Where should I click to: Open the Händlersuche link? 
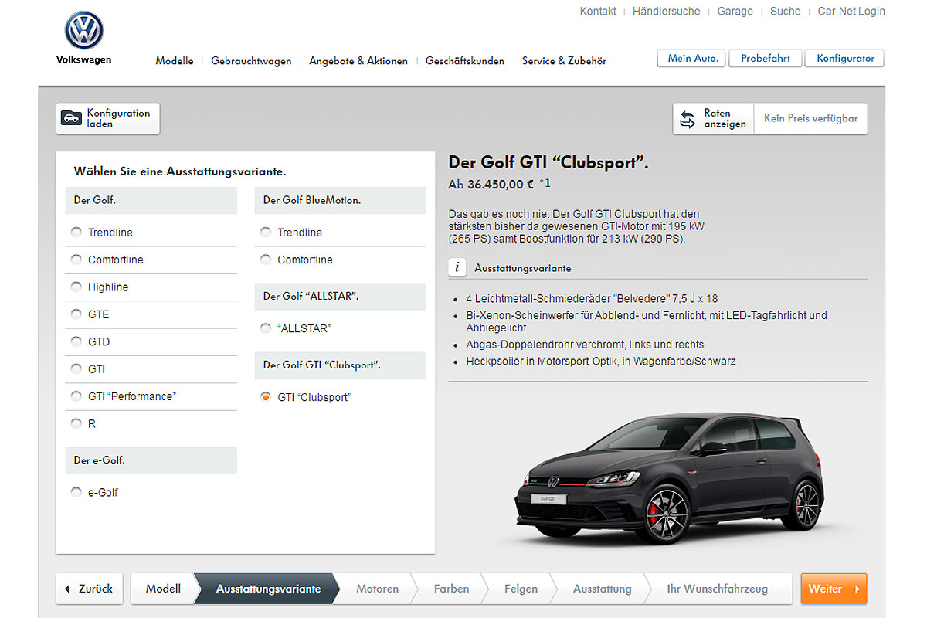coord(666,12)
